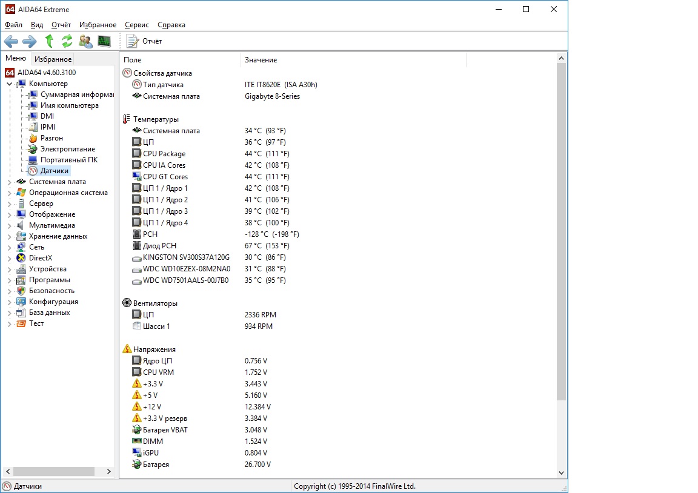Image resolution: width=698 pixels, height=493 pixels.
Task: Select Электропитание in the tree
Action: (67, 149)
